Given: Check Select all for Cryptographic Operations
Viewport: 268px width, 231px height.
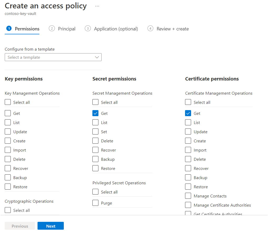Looking at the screenshot, I should pos(8,210).
